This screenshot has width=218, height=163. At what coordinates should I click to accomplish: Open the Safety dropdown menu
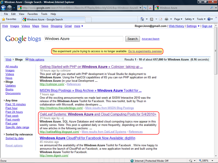[189, 19]
